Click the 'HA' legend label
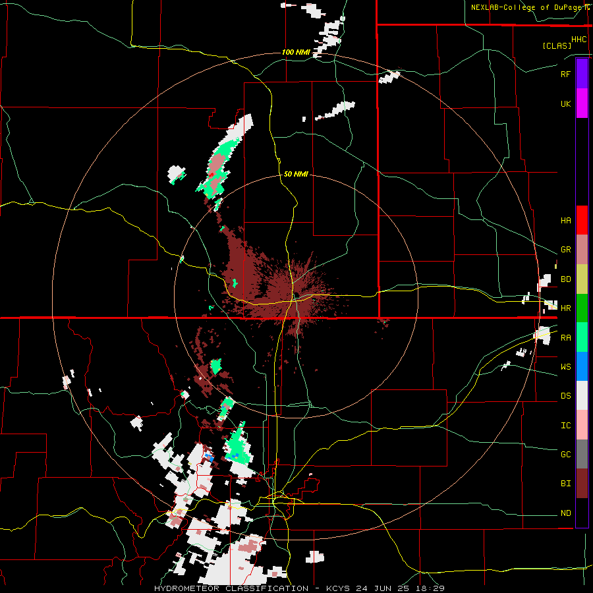The image size is (593, 593). (x=565, y=221)
